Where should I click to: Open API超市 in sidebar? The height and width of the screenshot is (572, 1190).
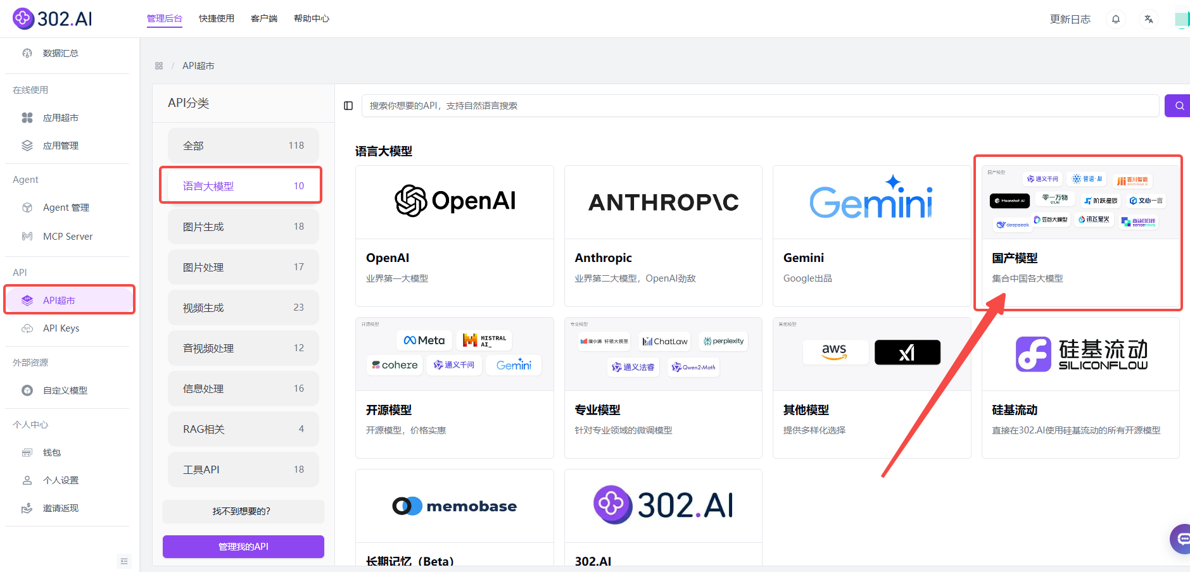(x=70, y=300)
